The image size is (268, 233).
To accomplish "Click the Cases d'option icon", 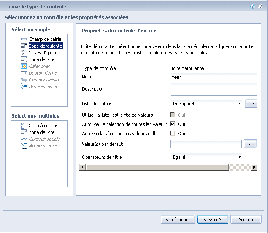I will tap(24, 53).
